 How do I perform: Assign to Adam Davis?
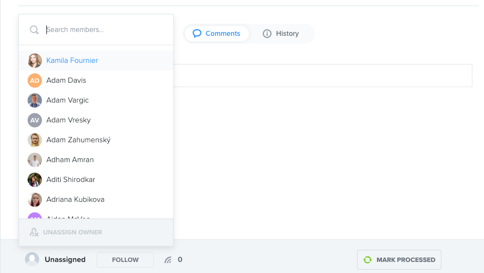point(96,81)
